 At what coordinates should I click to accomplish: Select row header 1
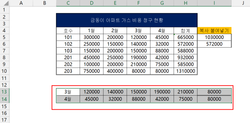click(x=5, y=10)
